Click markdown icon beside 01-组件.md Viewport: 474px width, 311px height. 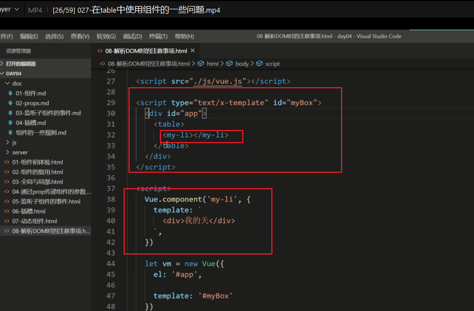10,93
